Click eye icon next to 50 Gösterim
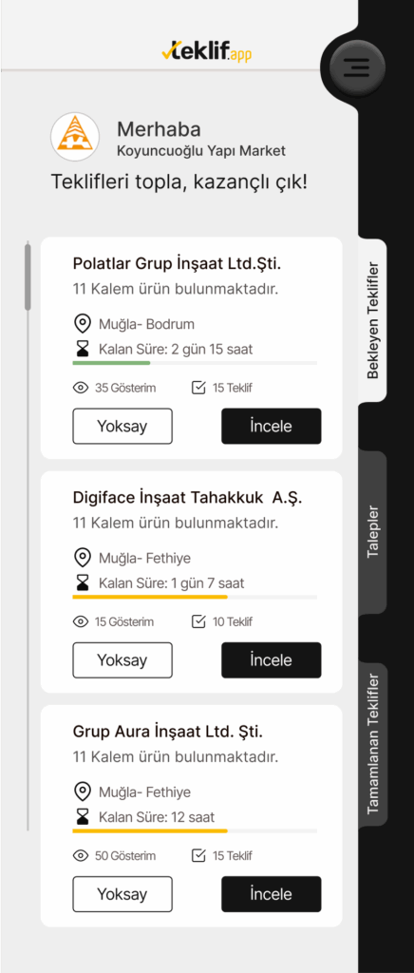The height and width of the screenshot is (973, 414). [x=81, y=856]
